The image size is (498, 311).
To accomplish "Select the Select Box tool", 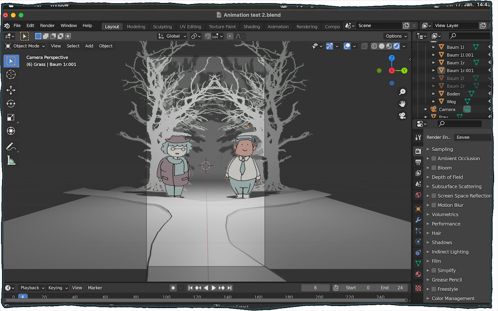I will (x=11, y=61).
